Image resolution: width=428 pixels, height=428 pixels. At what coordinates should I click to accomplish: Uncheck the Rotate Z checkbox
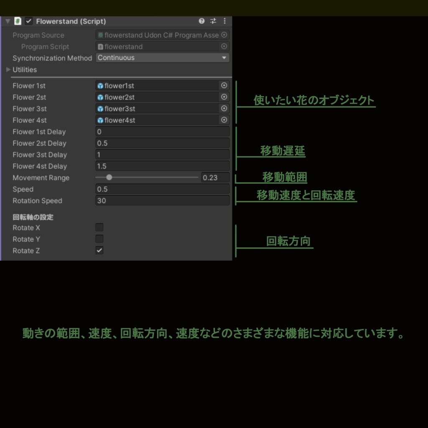pos(99,250)
